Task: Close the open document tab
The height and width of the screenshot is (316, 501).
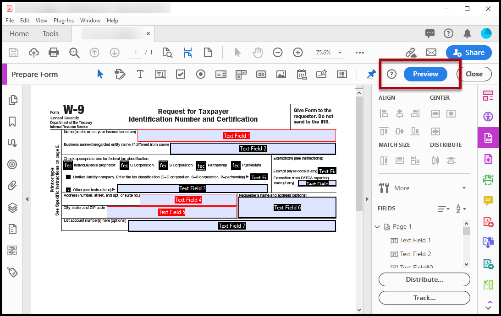Action: coord(148,33)
